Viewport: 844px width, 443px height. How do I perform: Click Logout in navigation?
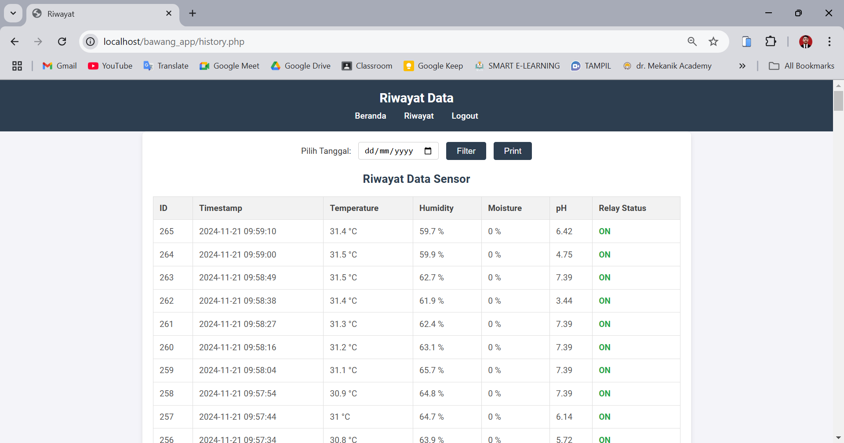point(465,116)
